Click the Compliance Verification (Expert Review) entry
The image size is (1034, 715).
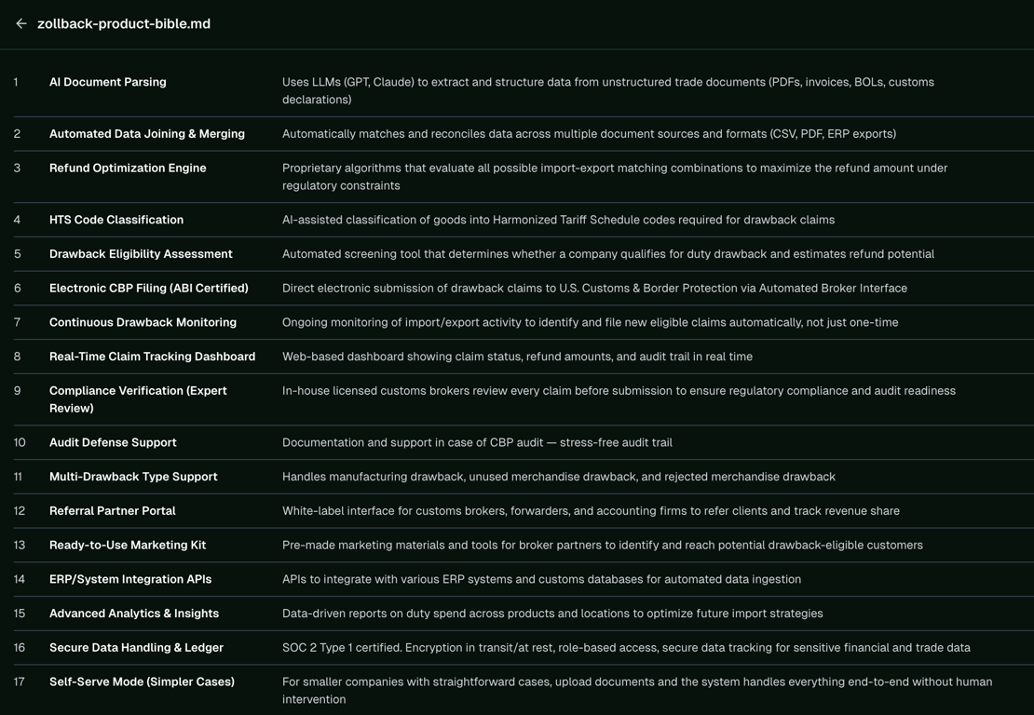[x=139, y=399]
